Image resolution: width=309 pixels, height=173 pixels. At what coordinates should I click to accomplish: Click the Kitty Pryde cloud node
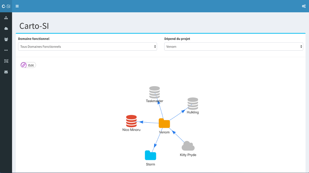click(x=188, y=146)
